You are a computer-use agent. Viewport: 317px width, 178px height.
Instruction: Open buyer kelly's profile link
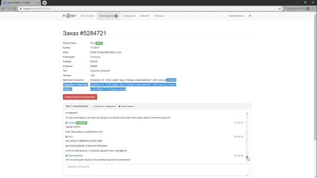pyautogui.click(x=92, y=43)
